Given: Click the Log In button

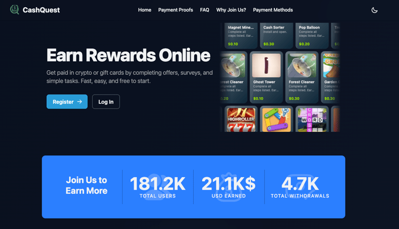Looking at the screenshot, I should tap(106, 102).
